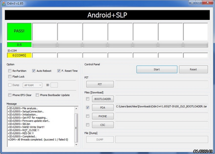This screenshot has width=215, height=154.
Task: Select the 'RES OK !!' log line
Action: [21, 133]
